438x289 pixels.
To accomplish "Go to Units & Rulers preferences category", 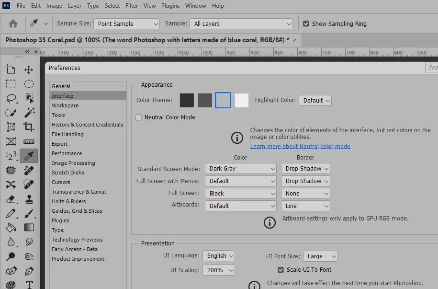I will tap(88, 201).
